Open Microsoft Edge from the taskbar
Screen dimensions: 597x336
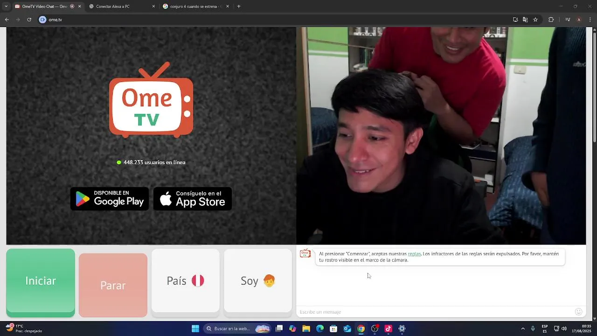(320, 329)
